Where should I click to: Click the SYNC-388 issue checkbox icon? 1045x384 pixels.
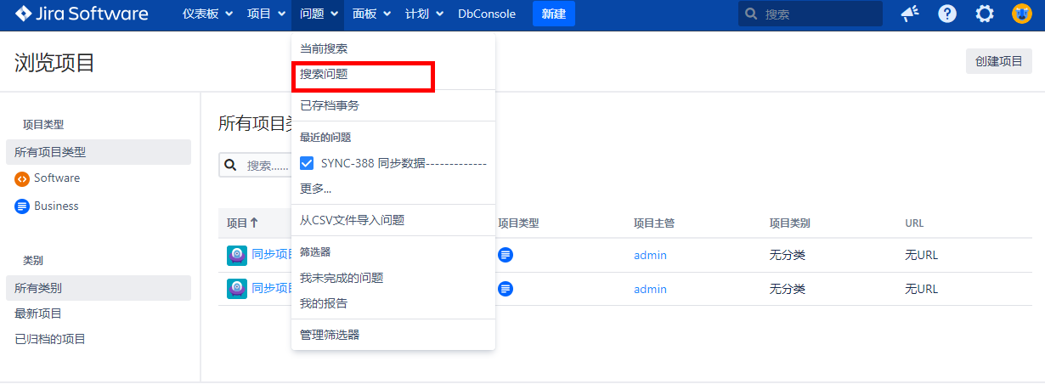[x=308, y=163]
